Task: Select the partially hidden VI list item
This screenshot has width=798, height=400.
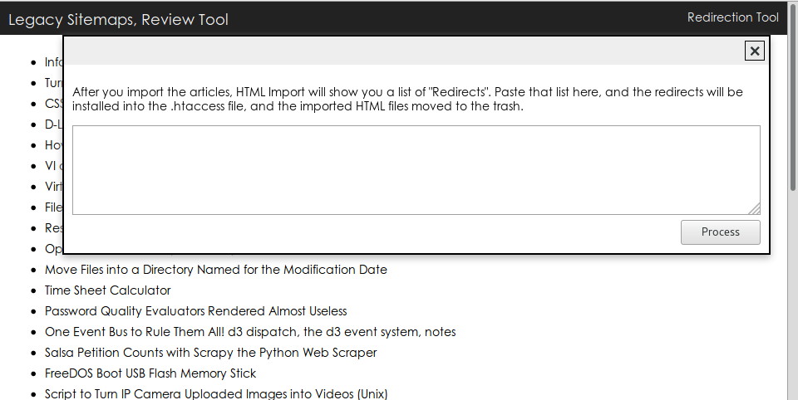Action: (x=54, y=166)
